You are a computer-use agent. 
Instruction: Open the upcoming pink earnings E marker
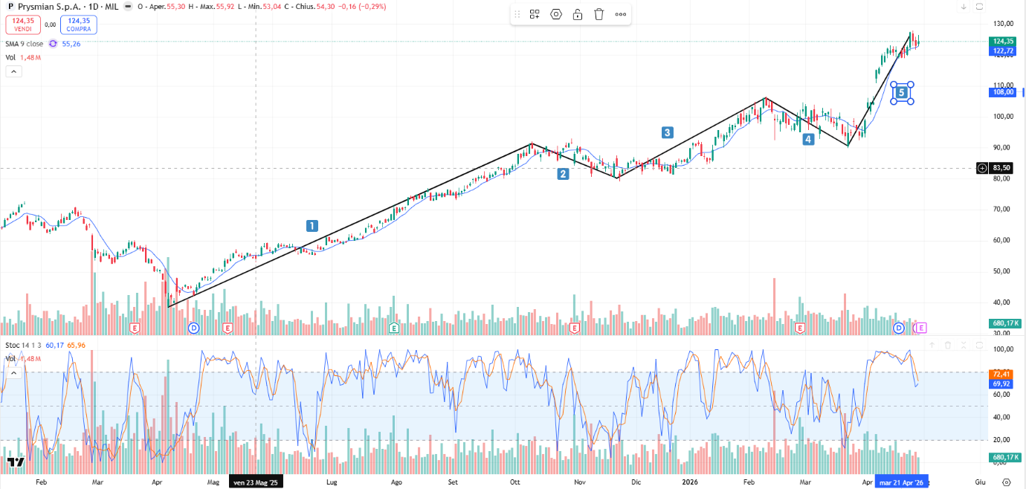pos(921,328)
